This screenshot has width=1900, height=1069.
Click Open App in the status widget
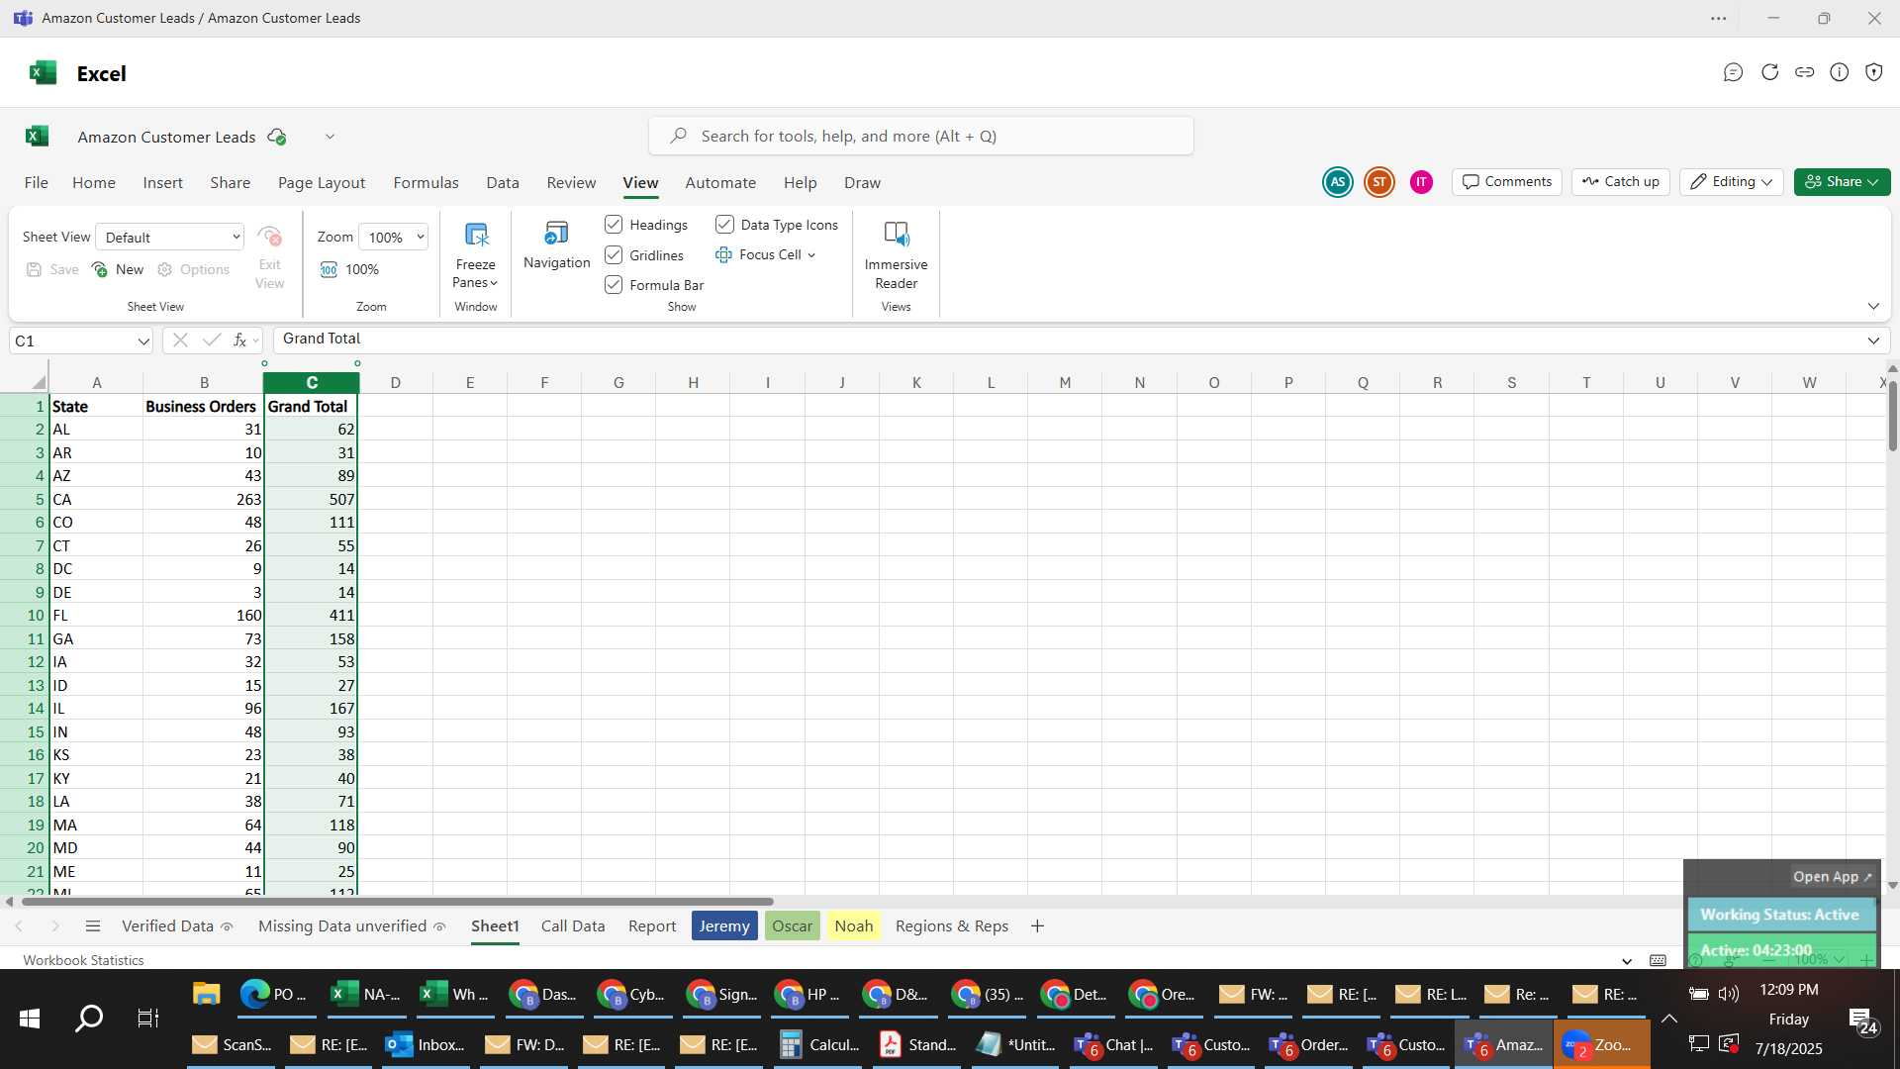(1833, 876)
